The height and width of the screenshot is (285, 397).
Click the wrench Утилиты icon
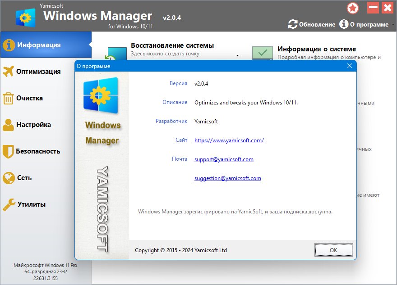pos(9,204)
